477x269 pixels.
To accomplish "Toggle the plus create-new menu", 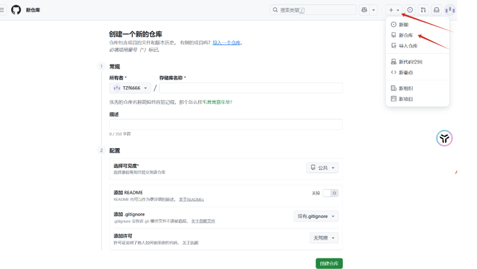I will point(394,10).
